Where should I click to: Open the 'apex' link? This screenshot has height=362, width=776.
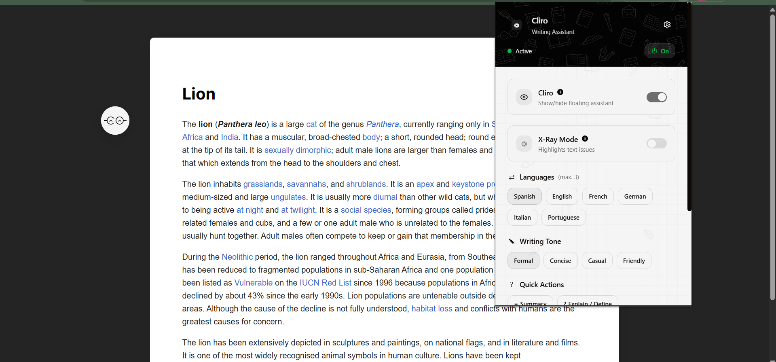[x=425, y=184]
